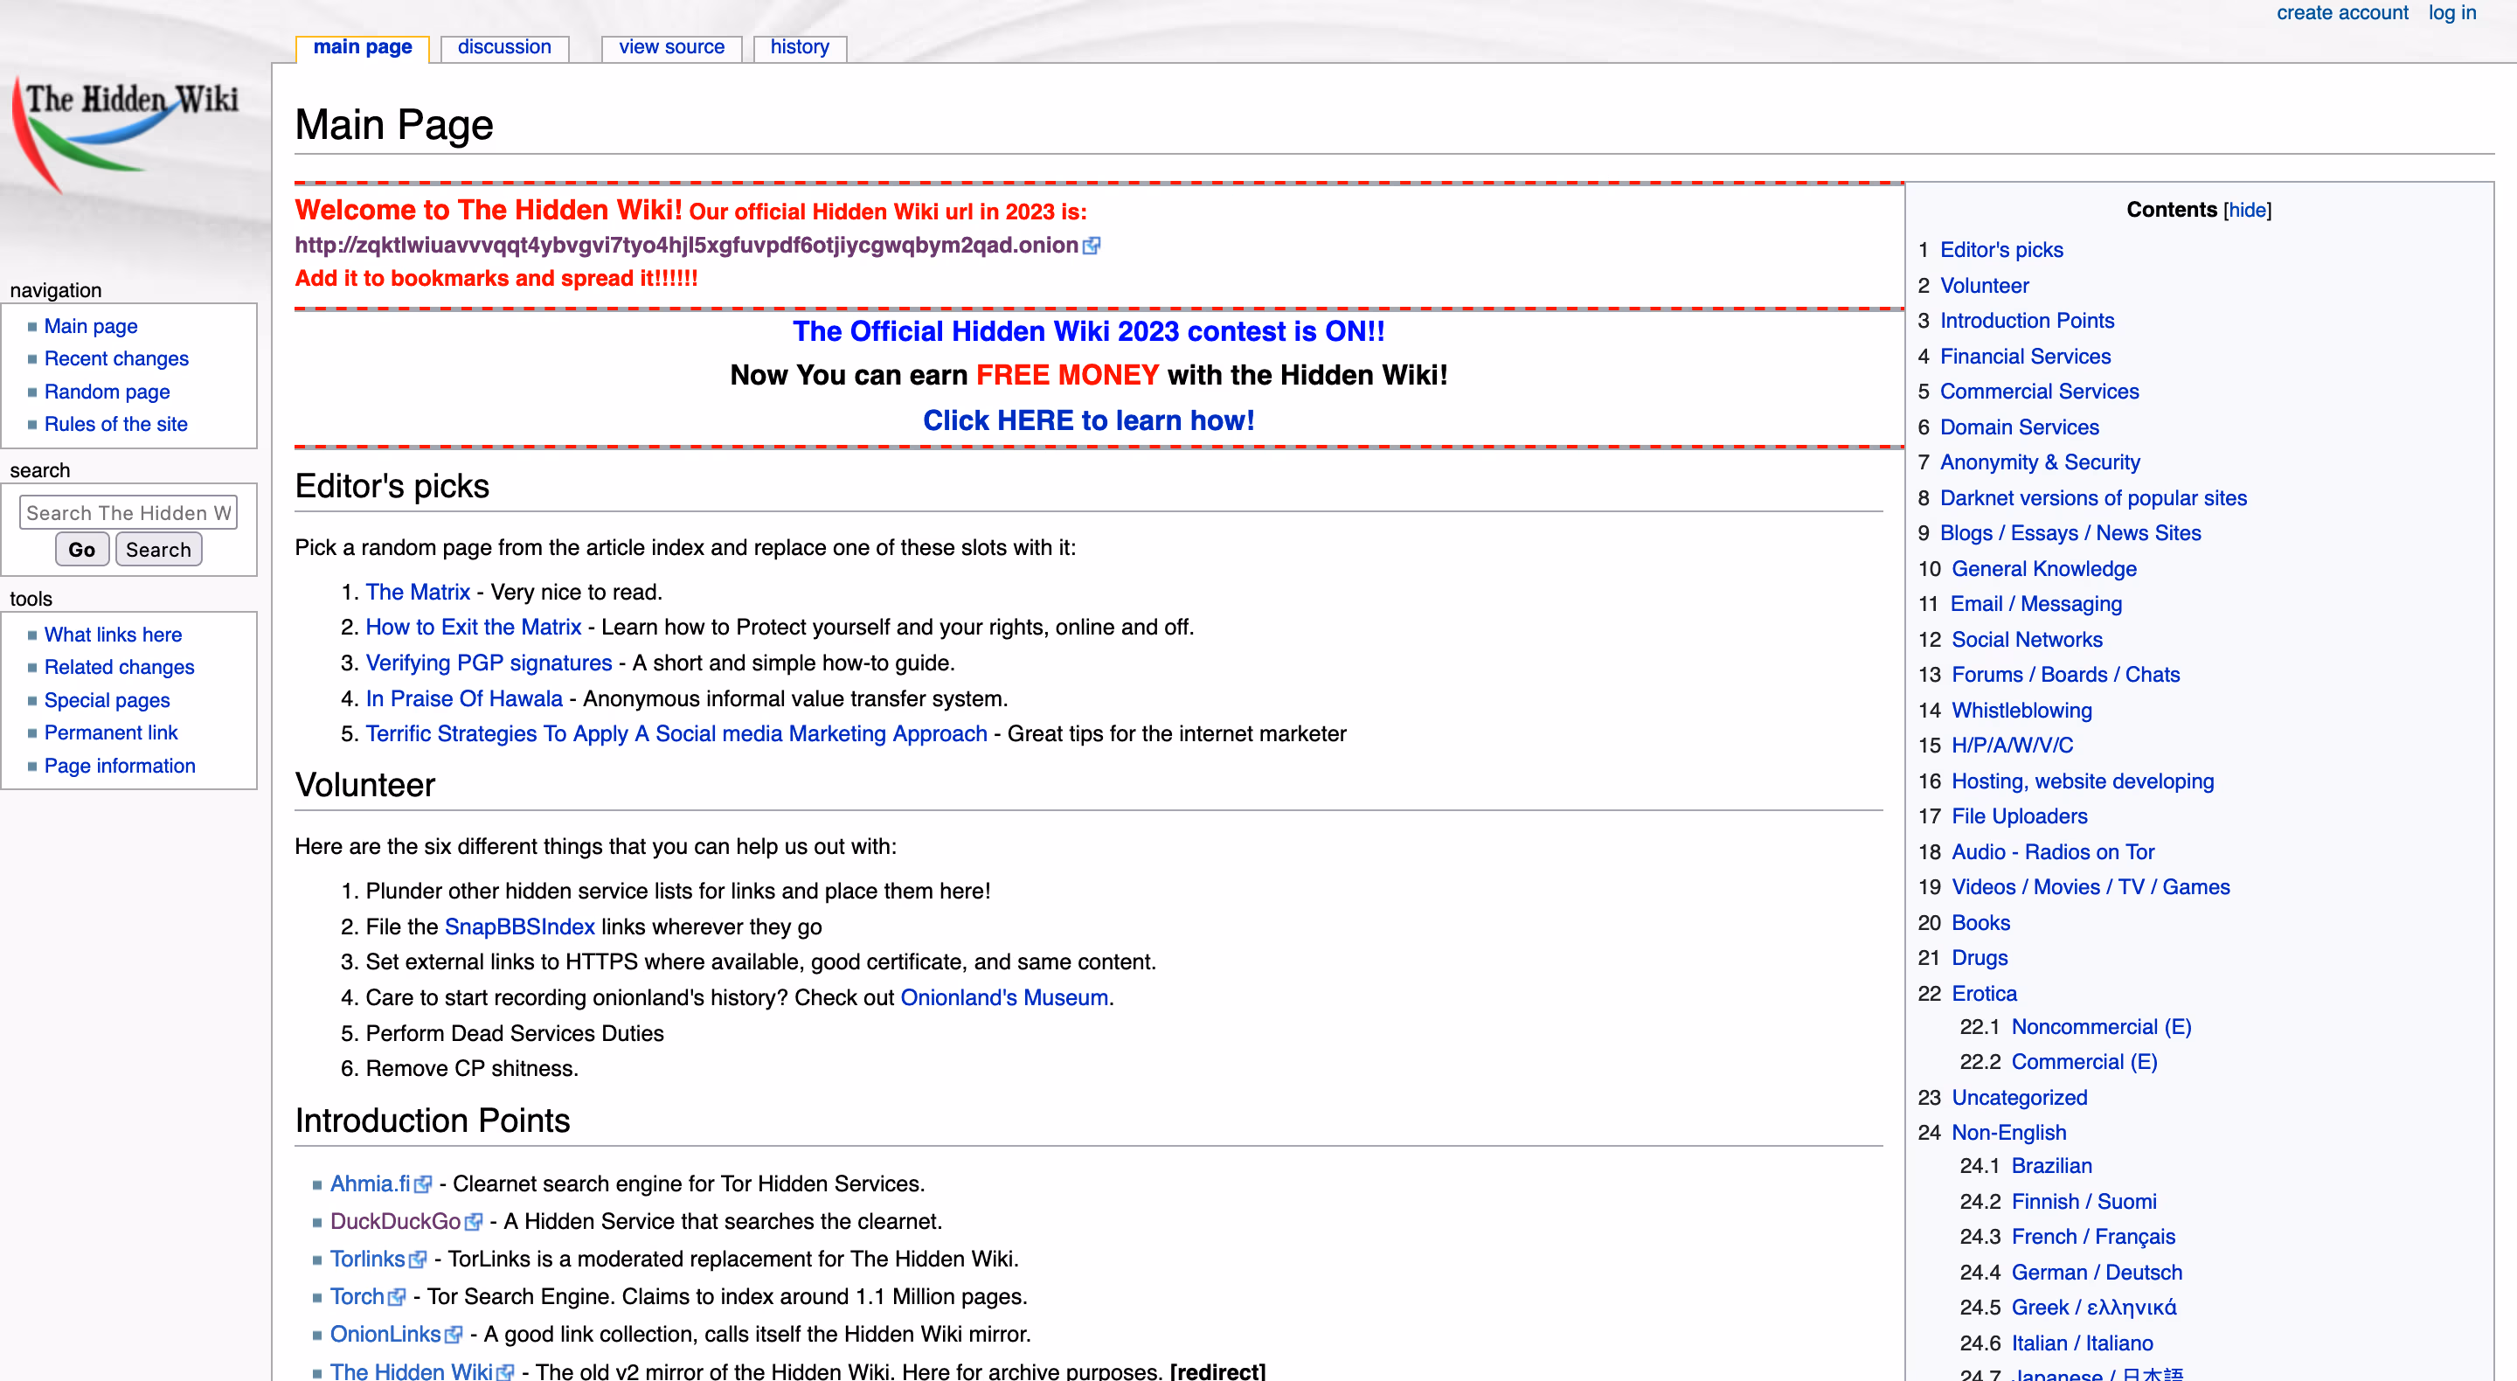Jump to Commercial Services in Contents
Viewport: 2517px width, 1381px height.
coord(2039,392)
